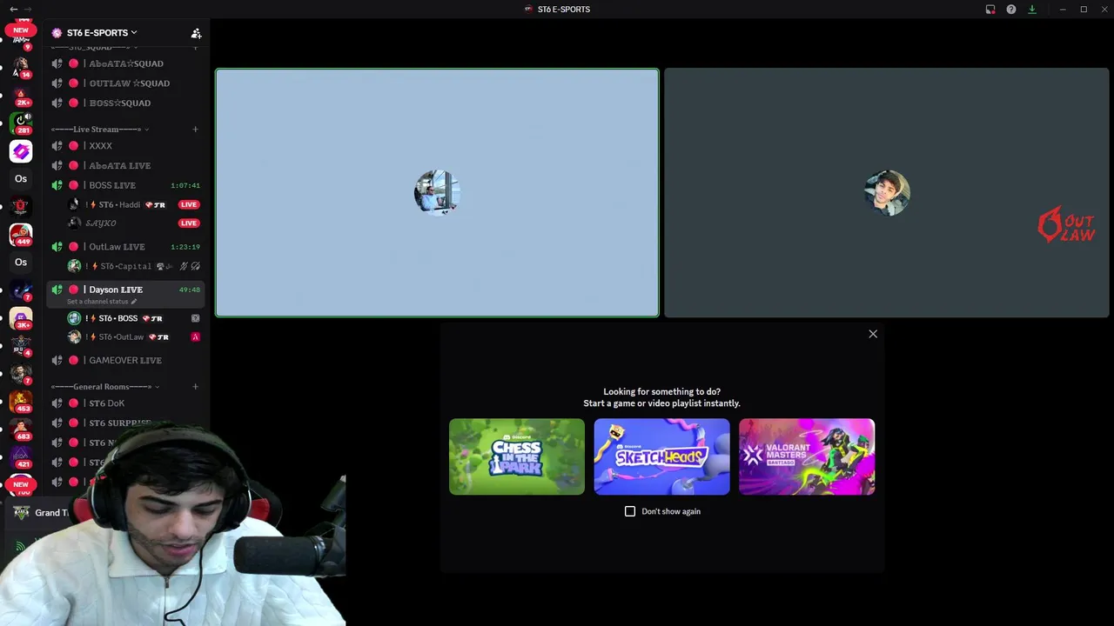Open the server icon with 449 badge
This screenshot has width=1114, height=626.
pos(21,234)
